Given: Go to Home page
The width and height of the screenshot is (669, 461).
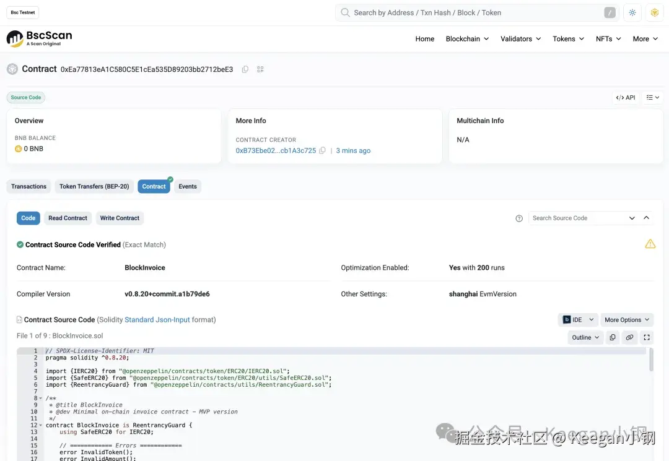Looking at the screenshot, I should [424, 39].
